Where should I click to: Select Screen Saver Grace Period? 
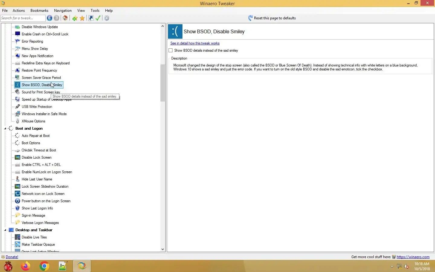pyautogui.click(x=41, y=78)
